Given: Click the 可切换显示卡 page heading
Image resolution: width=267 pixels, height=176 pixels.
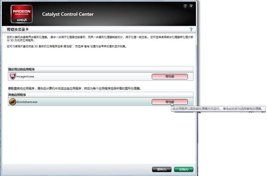Looking at the screenshot, I should [18, 29].
